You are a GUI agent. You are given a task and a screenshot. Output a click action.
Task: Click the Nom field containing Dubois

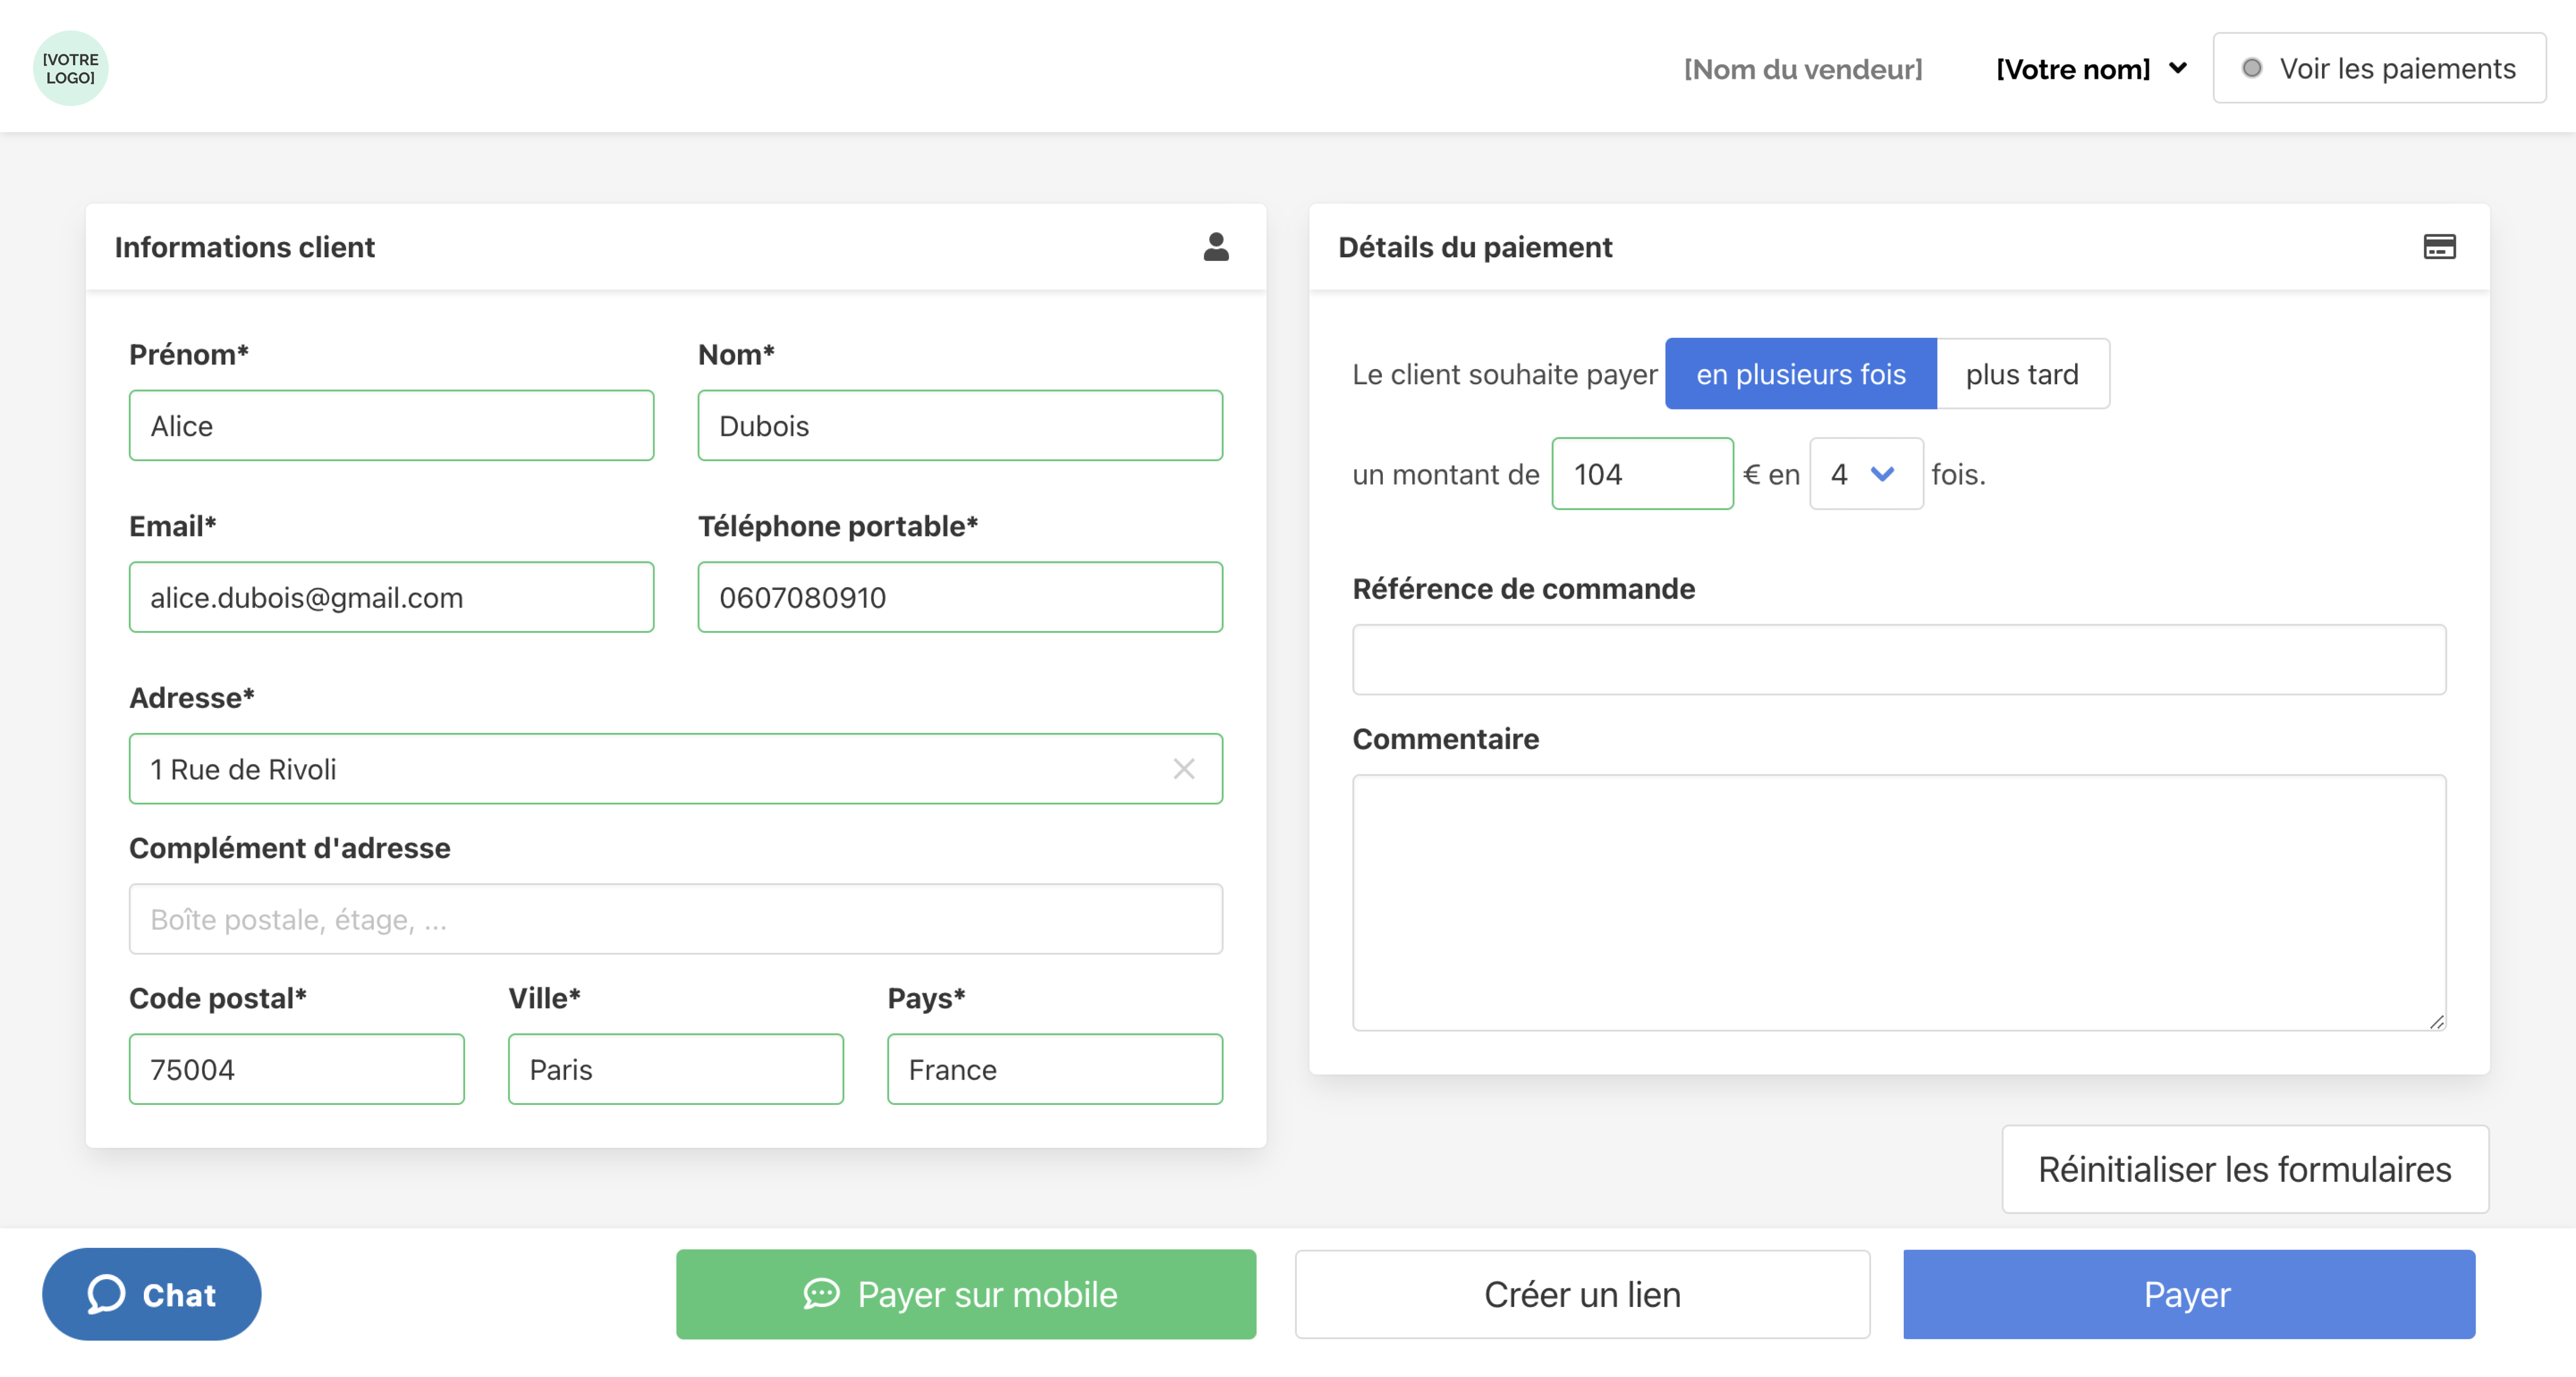click(x=960, y=426)
